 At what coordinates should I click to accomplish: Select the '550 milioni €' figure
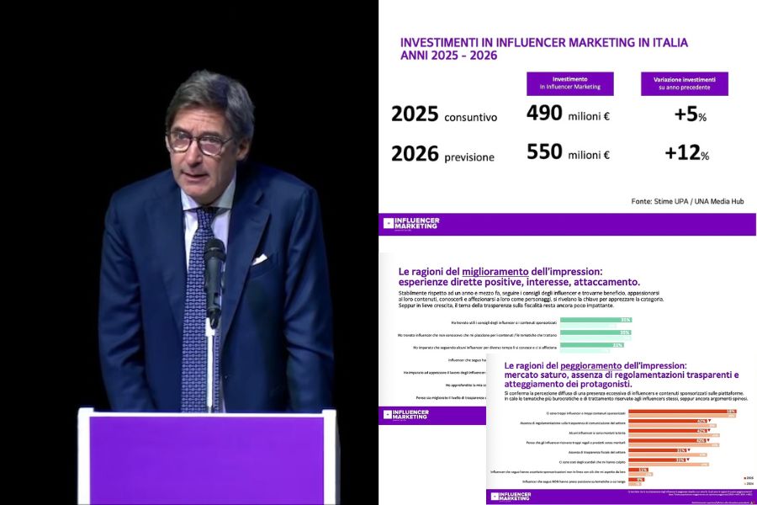click(568, 153)
